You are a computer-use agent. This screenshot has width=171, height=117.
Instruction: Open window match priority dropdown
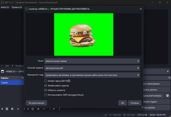(x=92, y=75)
